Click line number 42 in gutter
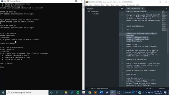The image size is (169, 95). click(x=122, y=59)
